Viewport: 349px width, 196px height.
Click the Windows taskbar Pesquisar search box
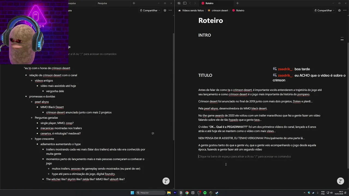(151, 193)
